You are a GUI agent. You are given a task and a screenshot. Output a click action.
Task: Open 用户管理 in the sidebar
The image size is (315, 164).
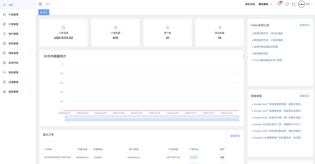tap(13, 34)
